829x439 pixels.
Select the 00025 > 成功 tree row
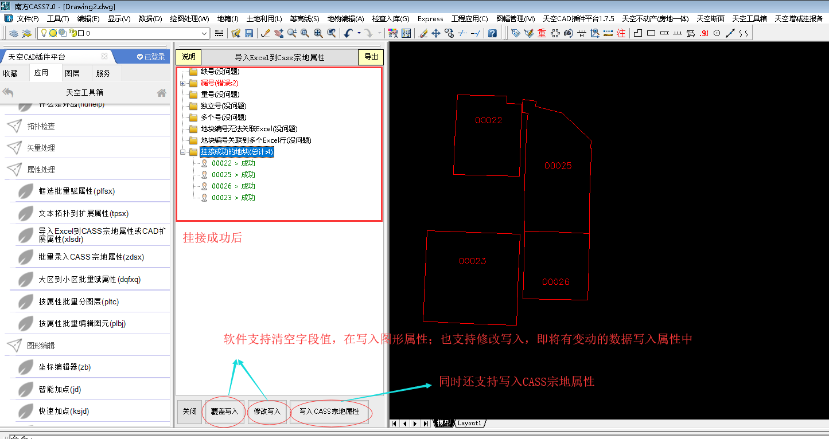pos(233,175)
